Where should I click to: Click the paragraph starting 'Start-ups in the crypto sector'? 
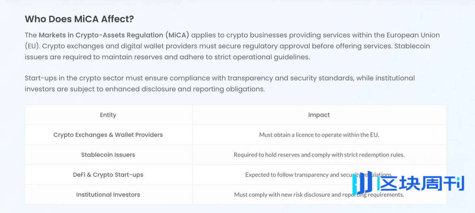point(220,84)
